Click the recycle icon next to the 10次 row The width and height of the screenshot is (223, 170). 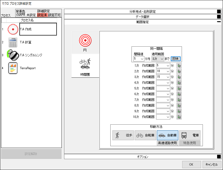click(x=179, y=117)
